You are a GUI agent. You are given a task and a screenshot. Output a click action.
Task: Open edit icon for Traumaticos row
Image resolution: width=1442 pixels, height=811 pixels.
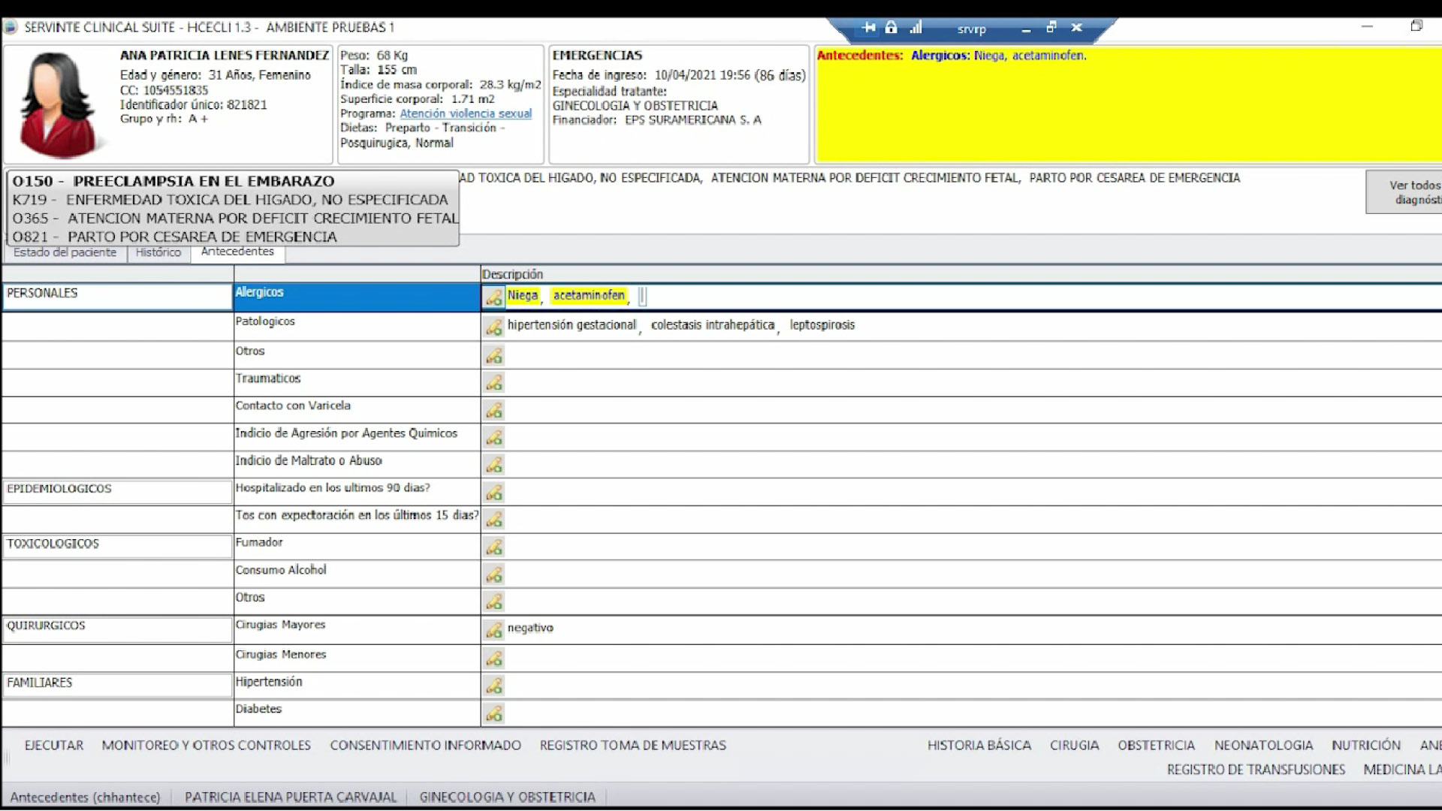(x=493, y=383)
